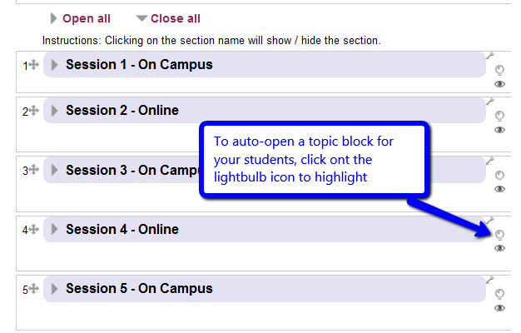Expand Session 4 - Online section arrow
The height and width of the screenshot is (333, 521).
pos(54,229)
